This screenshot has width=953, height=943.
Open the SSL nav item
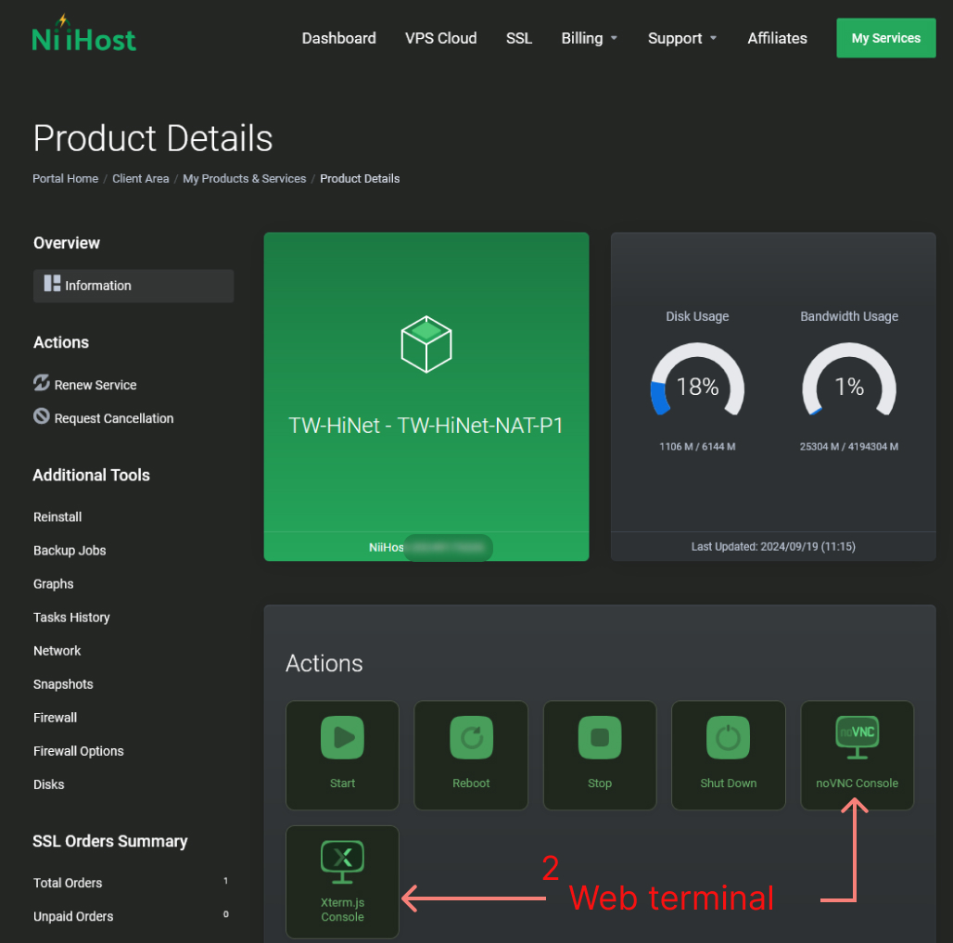pyautogui.click(x=519, y=38)
